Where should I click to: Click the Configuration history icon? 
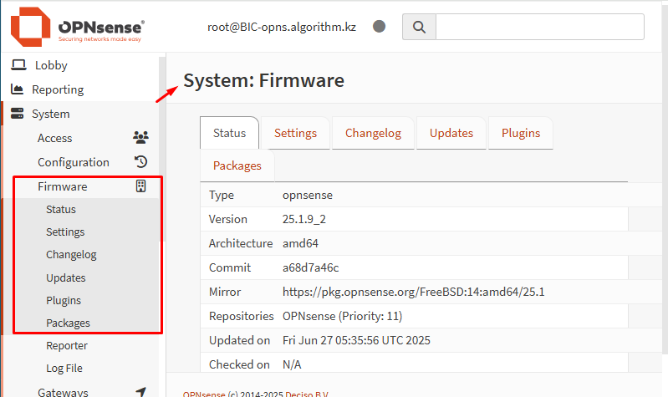point(140,161)
